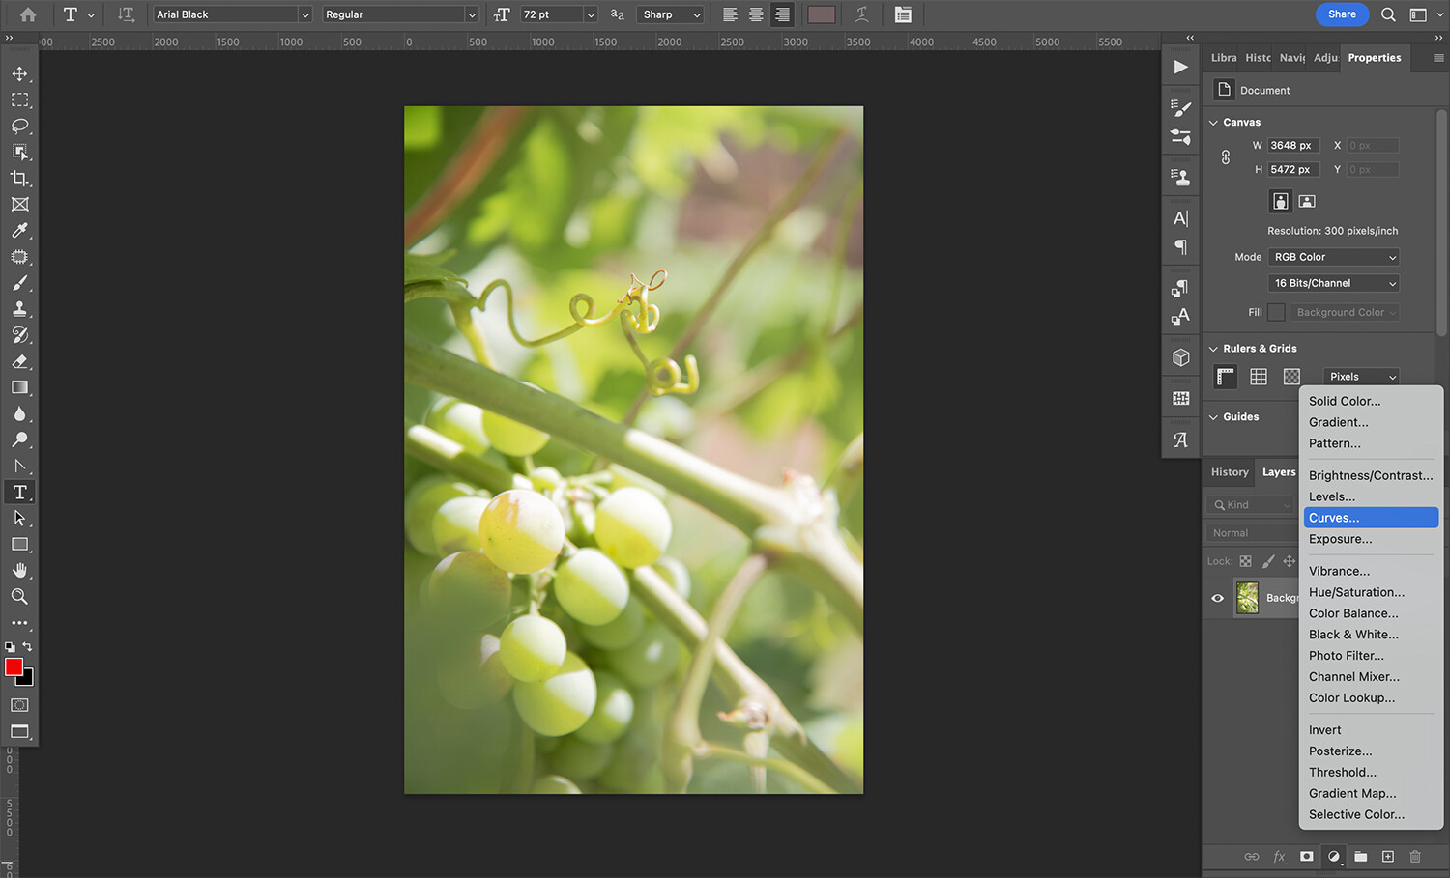Click the red foreground color swatch
Viewport: 1450px width, 878px height.
pyautogui.click(x=14, y=667)
